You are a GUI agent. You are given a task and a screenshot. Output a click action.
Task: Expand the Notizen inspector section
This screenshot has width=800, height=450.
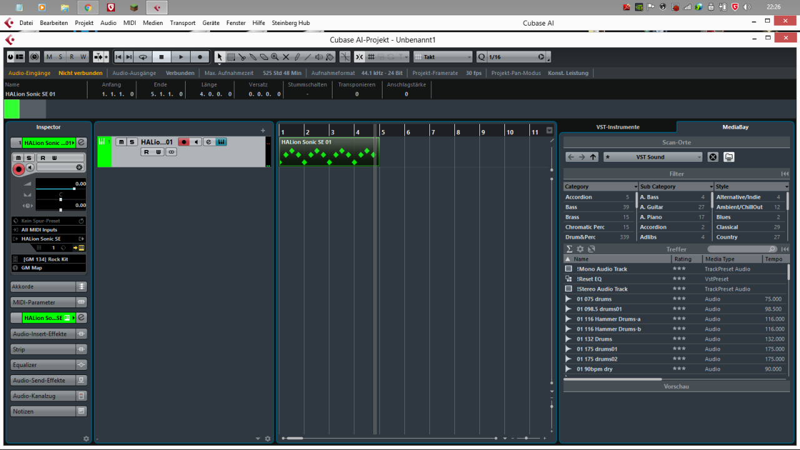tap(49, 411)
